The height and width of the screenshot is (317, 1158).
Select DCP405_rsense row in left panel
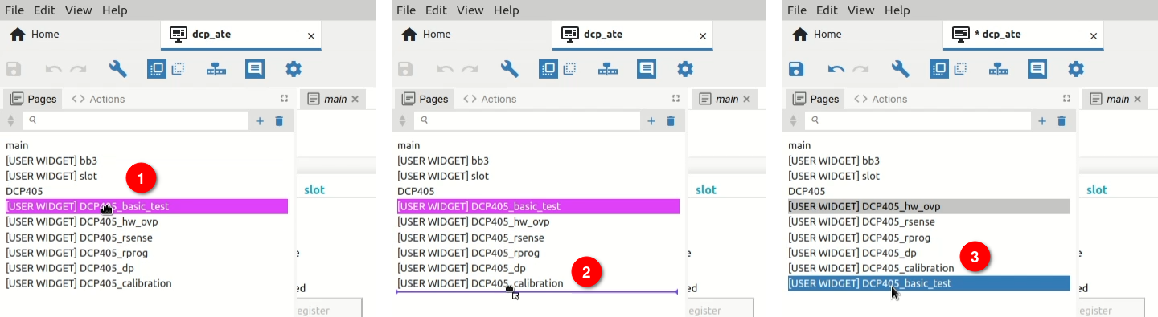tap(146, 238)
